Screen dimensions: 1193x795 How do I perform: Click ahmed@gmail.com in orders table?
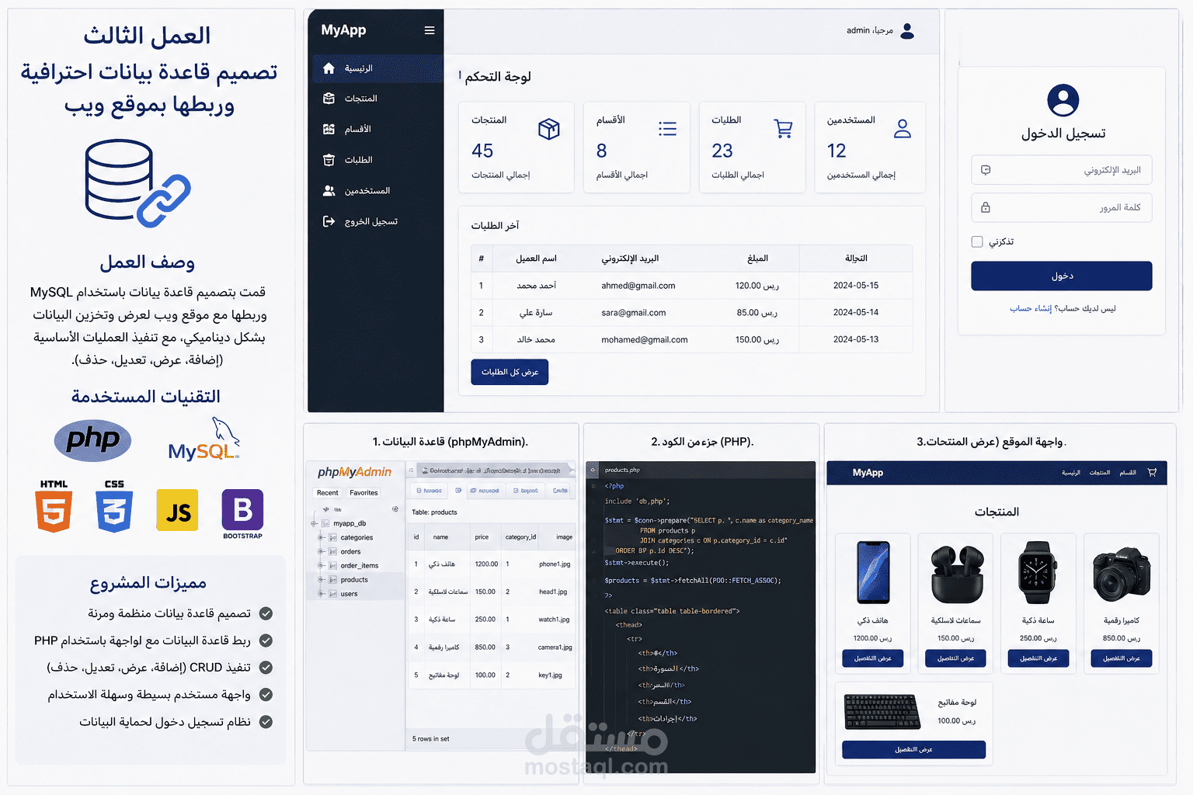(638, 286)
